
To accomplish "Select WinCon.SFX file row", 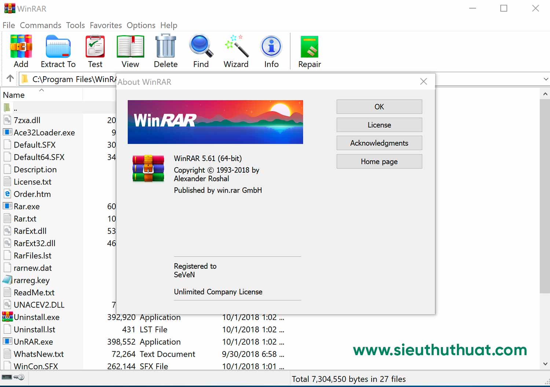I will (36, 366).
